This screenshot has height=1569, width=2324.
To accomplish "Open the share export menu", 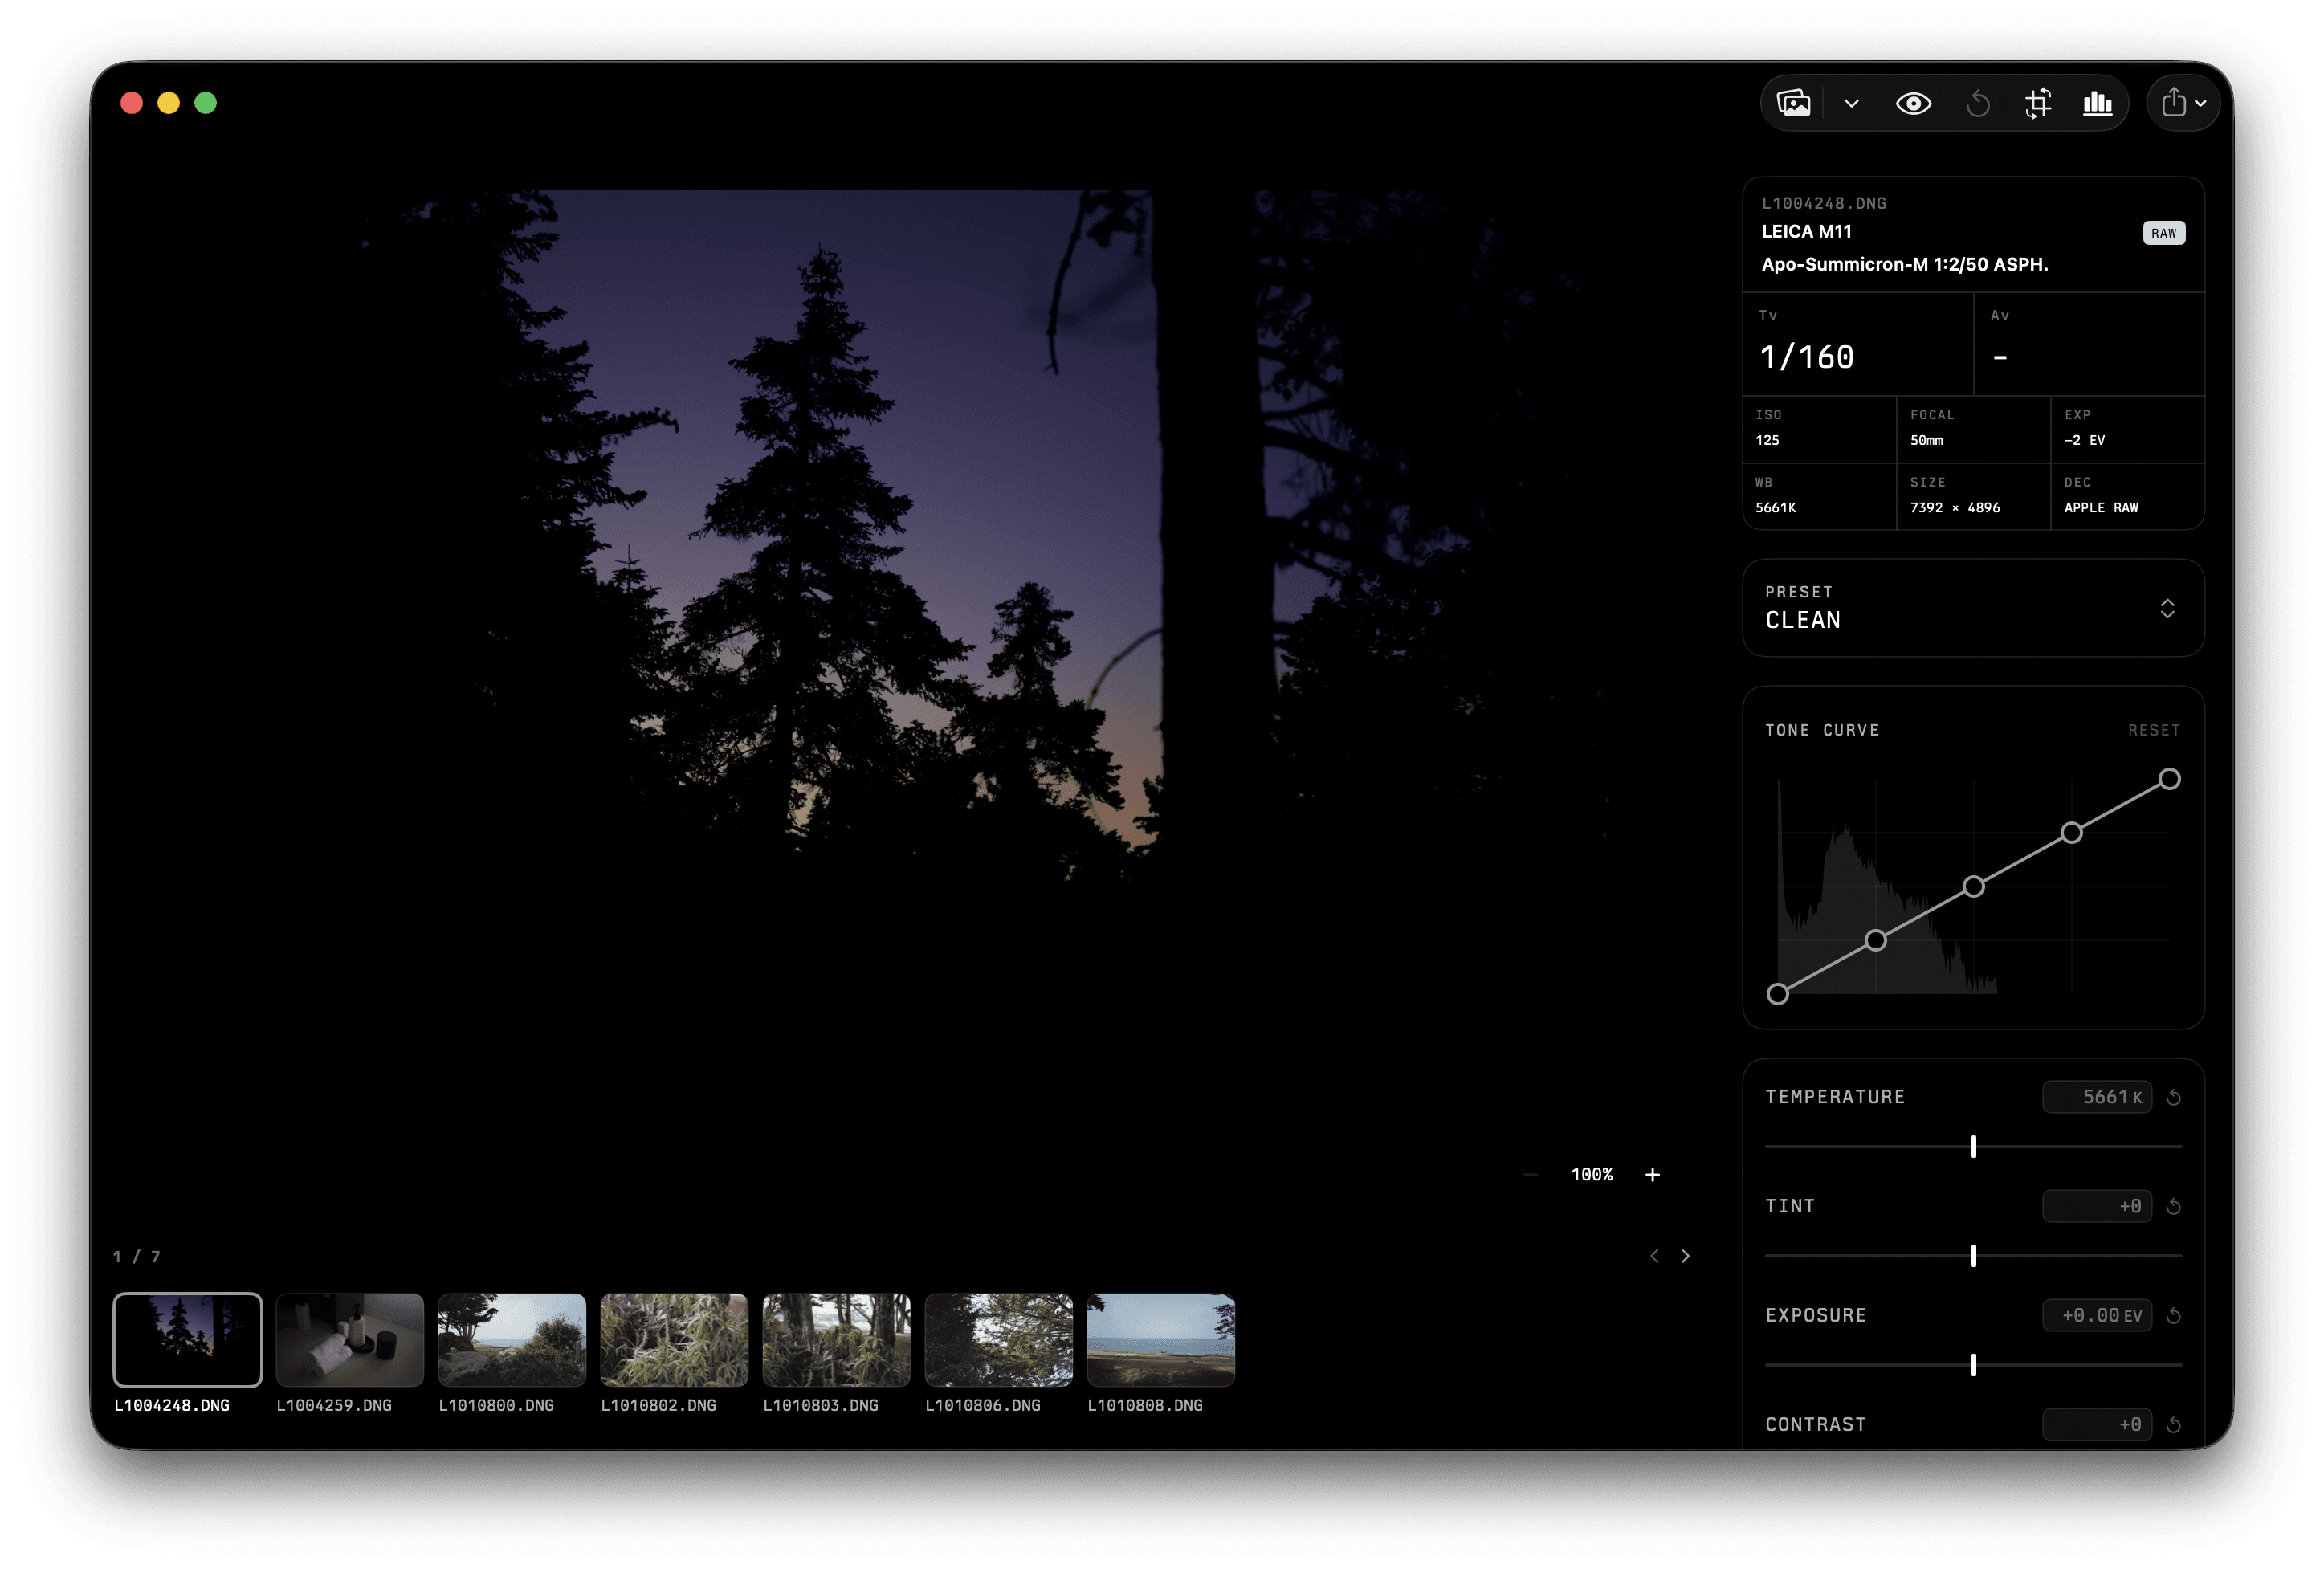I will (x=2184, y=103).
